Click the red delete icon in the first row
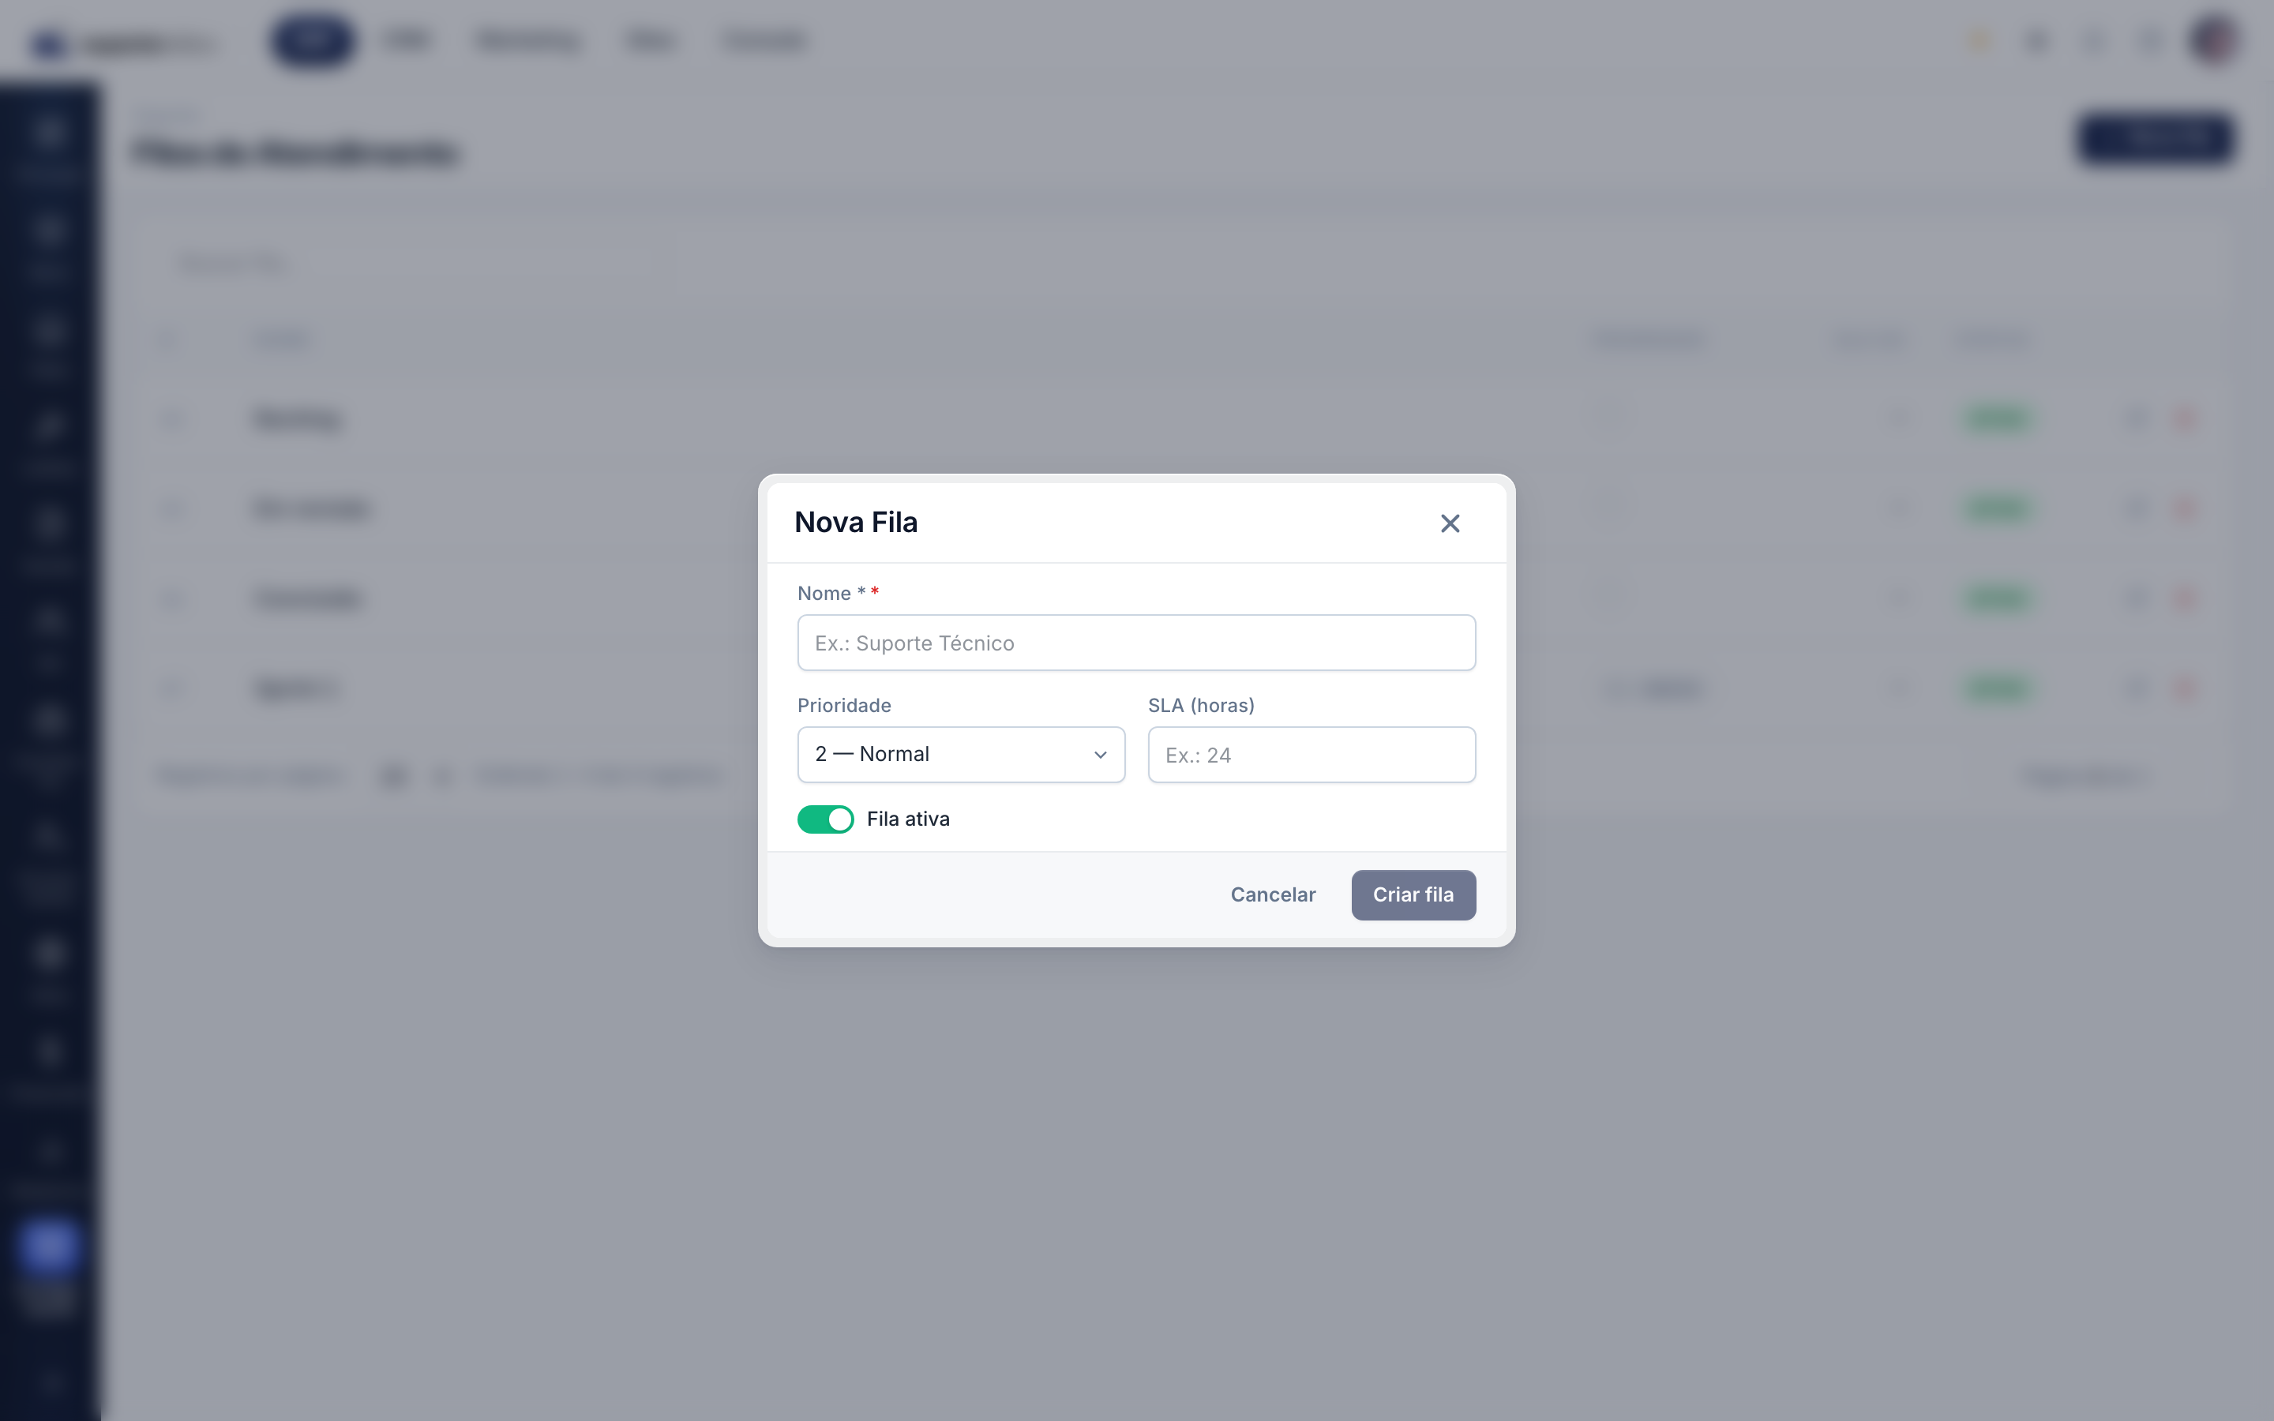This screenshot has height=1421, width=2274. click(x=2186, y=418)
